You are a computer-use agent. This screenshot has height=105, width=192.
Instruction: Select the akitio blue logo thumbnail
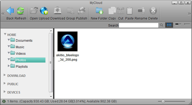click(68, 41)
